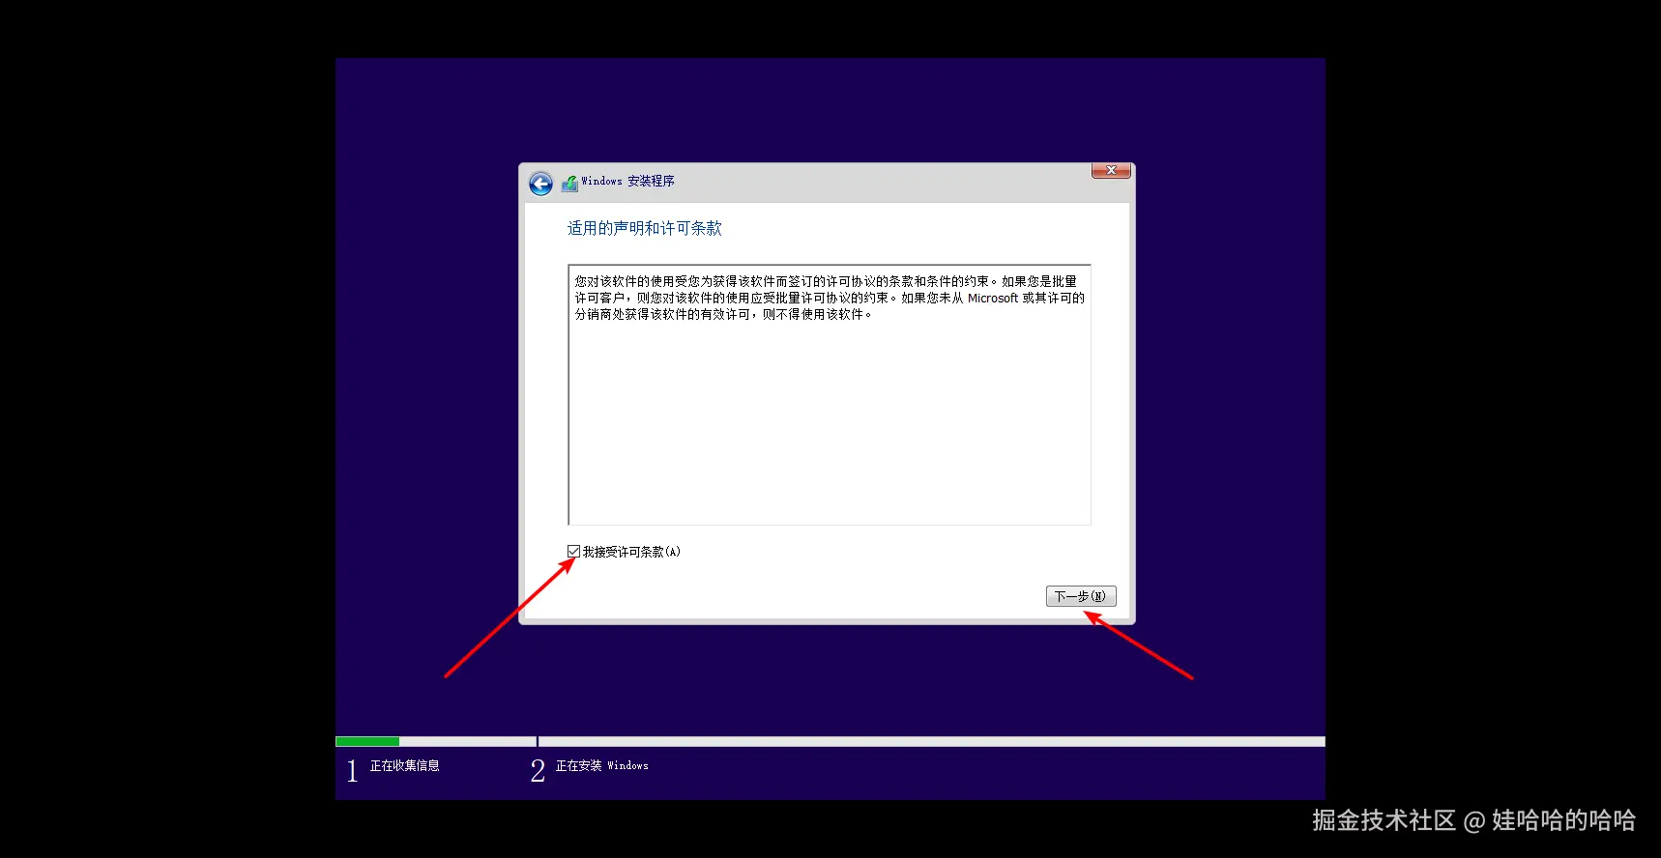Close the Windows 安装程序 dialog

point(1111,171)
